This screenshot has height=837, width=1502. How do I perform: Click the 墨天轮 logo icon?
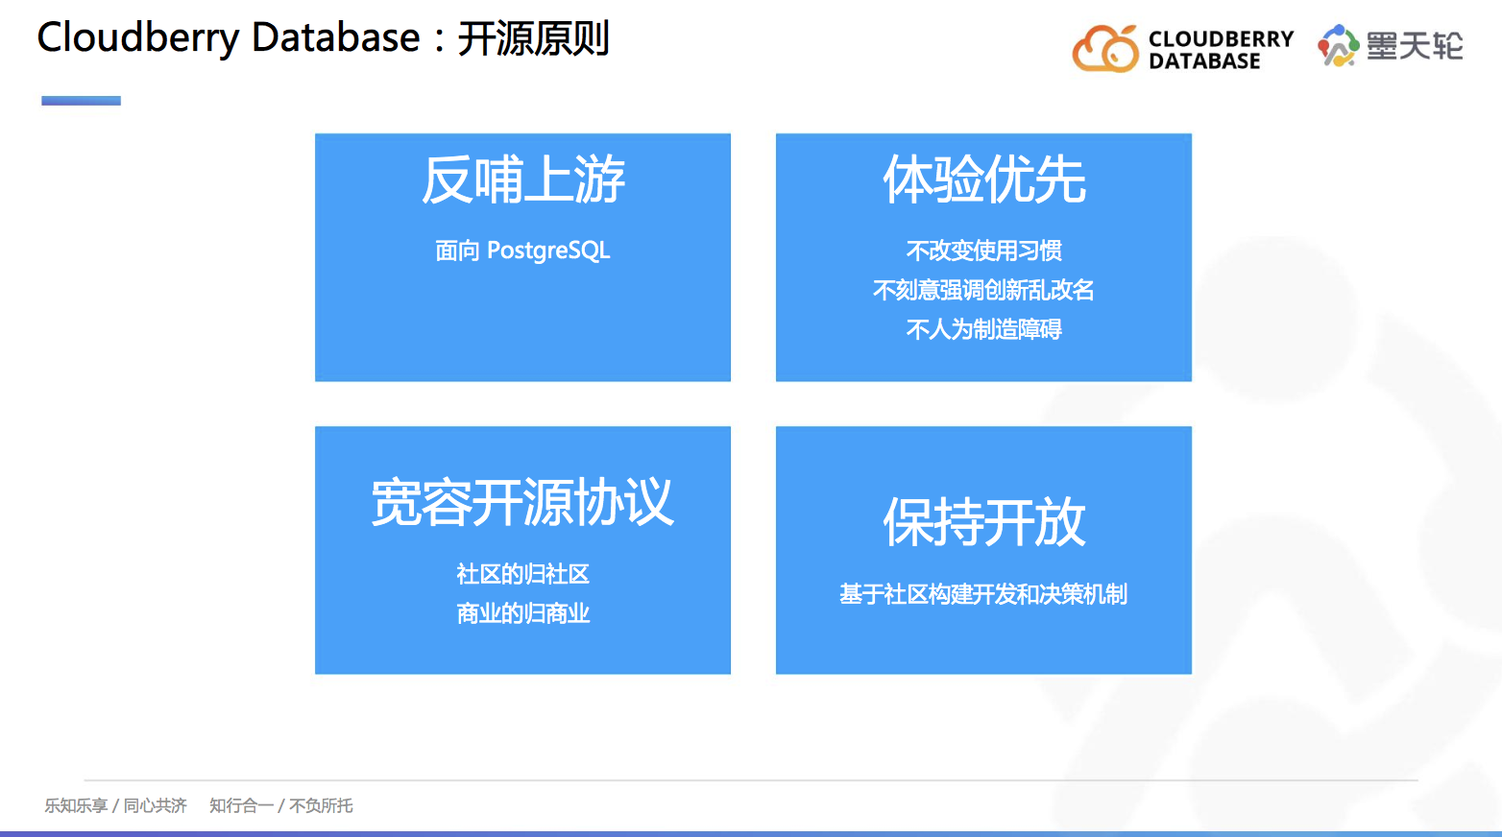[x=1338, y=46]
